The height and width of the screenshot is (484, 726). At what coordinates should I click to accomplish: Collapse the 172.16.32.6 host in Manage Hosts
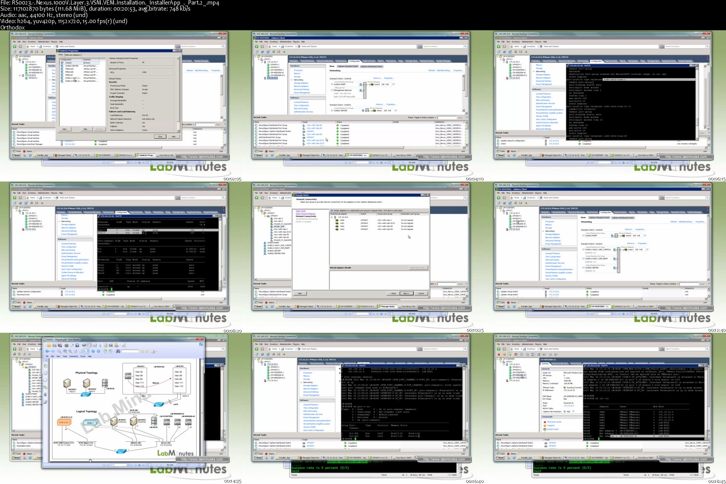332,217
